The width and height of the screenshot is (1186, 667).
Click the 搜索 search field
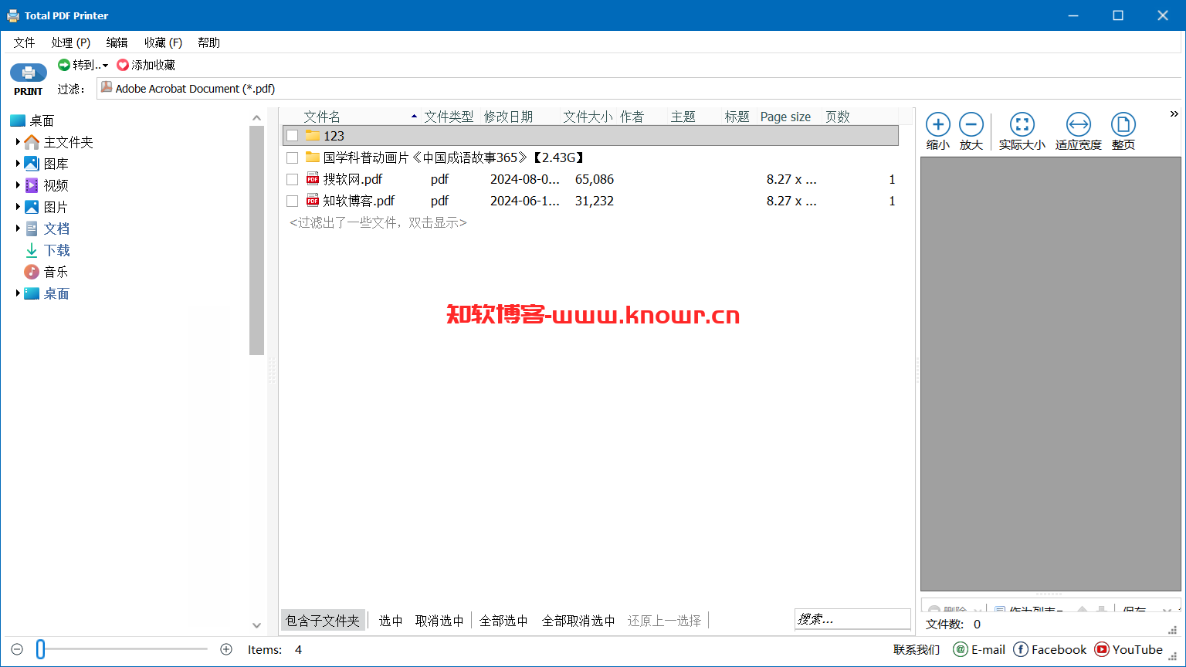coord(852,619)
